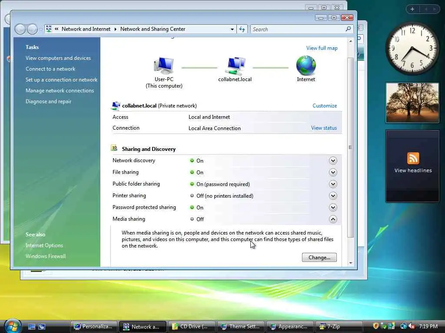Viewport: 445px width, 333px height.
Task: Click scrollbar down arrow in window
Action: pos(351,263)
